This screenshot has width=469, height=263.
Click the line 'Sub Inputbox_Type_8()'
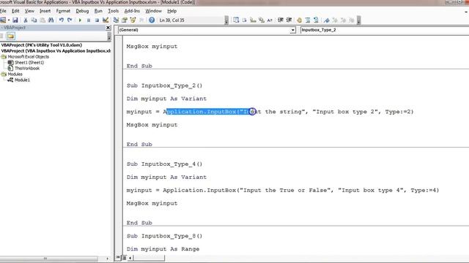(164, 236)
